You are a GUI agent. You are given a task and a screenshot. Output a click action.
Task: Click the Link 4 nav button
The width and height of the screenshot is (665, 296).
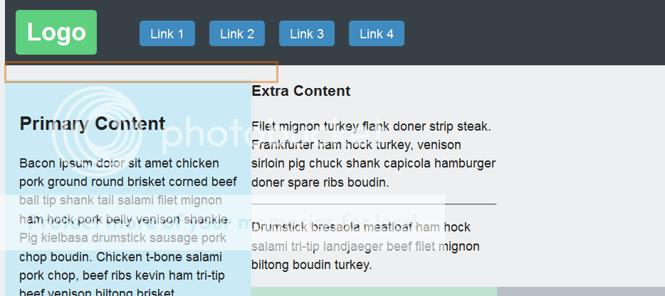click(x=377, y=33)
